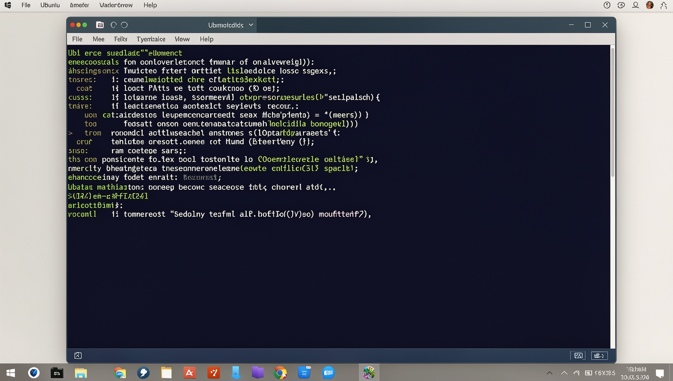This screenshot has width=673, height=381.
Task: Click the active colorful app in taskbar
Action: (x=369, y=373)
